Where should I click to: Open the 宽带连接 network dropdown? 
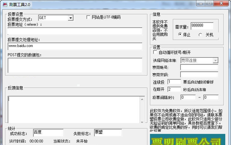215,60
